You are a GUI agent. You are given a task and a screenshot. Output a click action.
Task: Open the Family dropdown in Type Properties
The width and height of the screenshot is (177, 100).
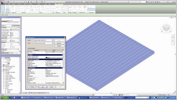click(53, 40)
